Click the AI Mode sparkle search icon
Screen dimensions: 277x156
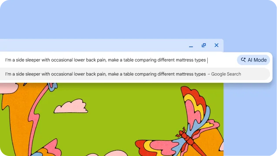coord(243,60)
